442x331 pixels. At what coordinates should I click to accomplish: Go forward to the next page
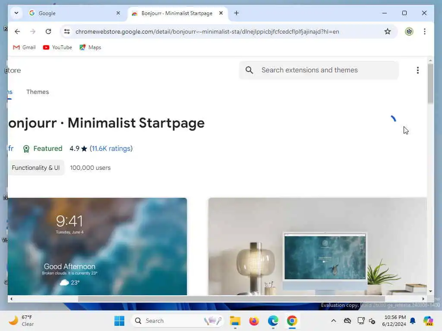(x=33, y=31)
